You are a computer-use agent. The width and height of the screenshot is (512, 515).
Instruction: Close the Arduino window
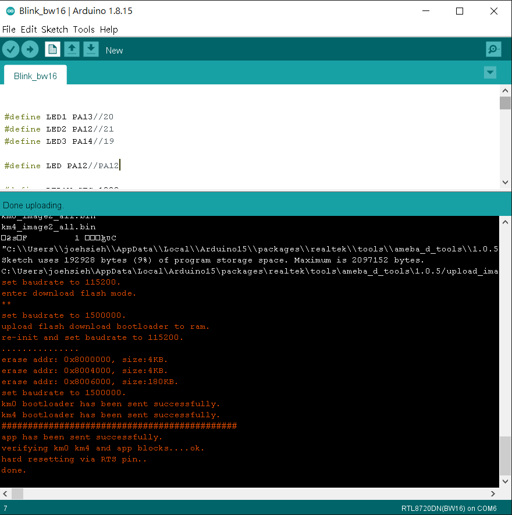point(493,11)
